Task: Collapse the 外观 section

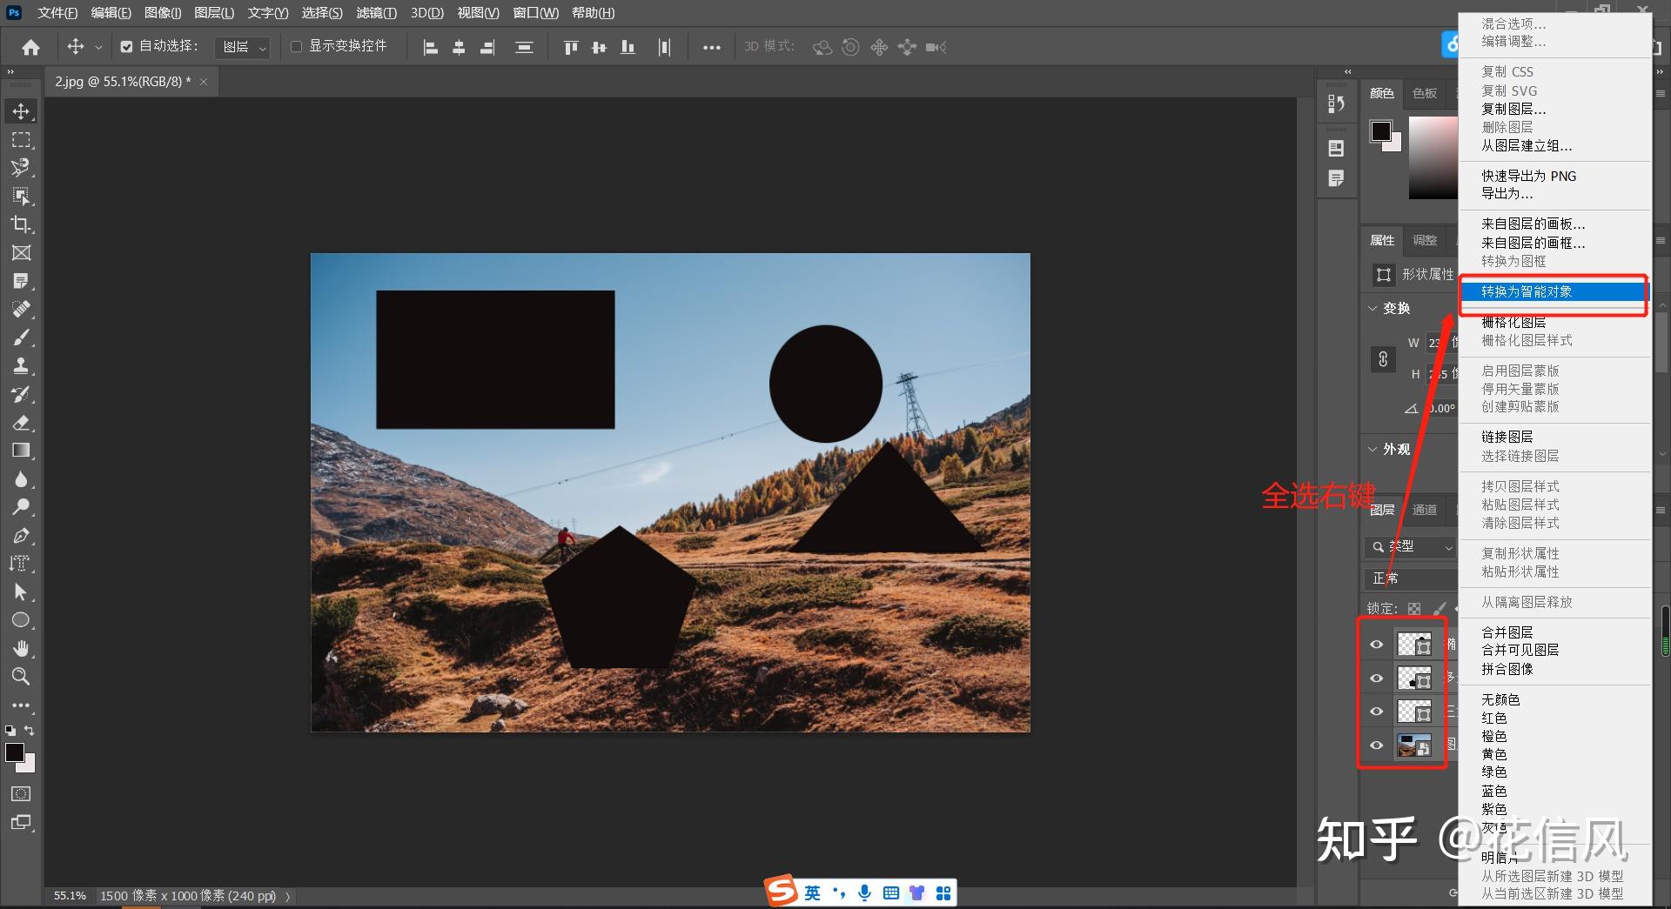Action: [x=1373, y=450]
